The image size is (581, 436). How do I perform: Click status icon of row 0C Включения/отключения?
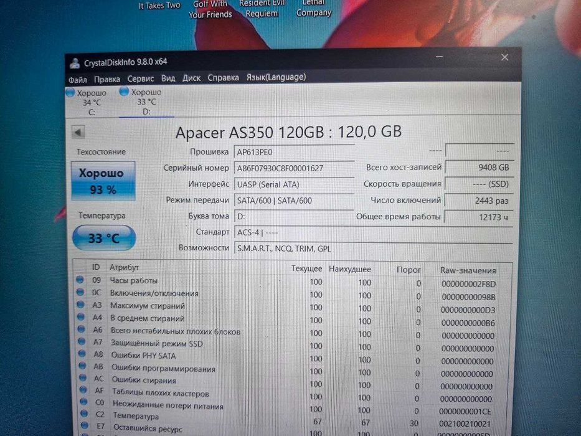tap(80, 292)
